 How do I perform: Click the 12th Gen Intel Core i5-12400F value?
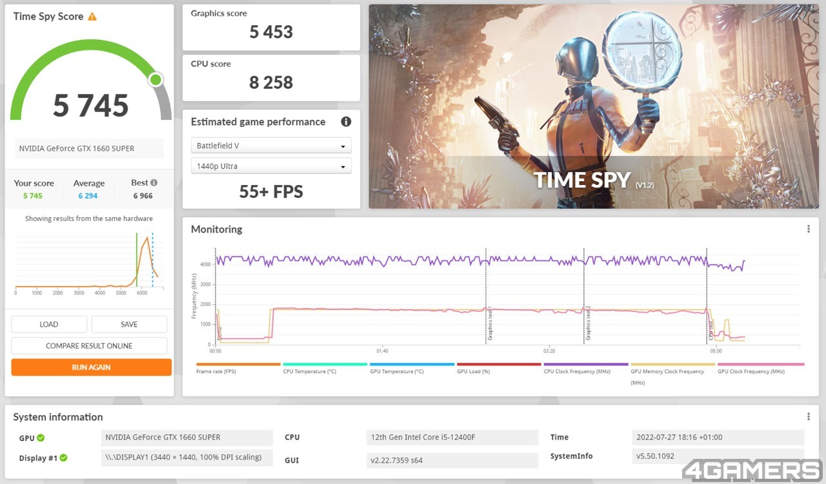pos(452,438)
